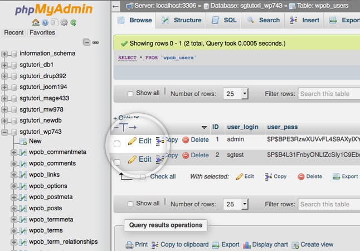Click the Check all link
The height and width of the screenshot is (251, 360).
point(163,176)
